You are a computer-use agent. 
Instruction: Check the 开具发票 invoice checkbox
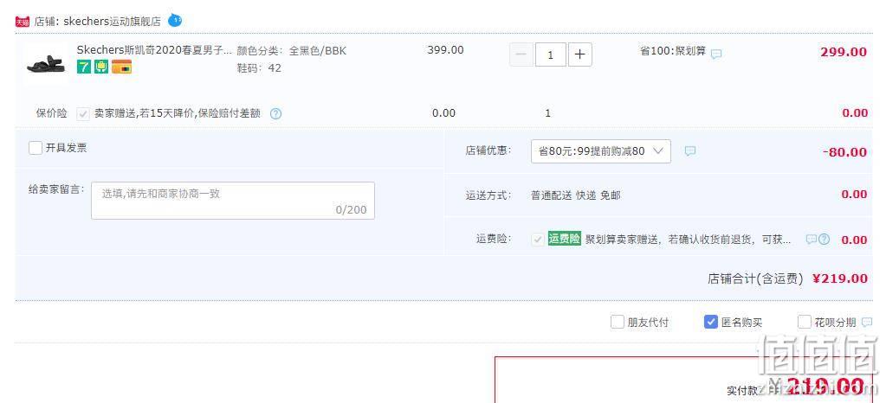pyautogui.click(x=35, y=148)
